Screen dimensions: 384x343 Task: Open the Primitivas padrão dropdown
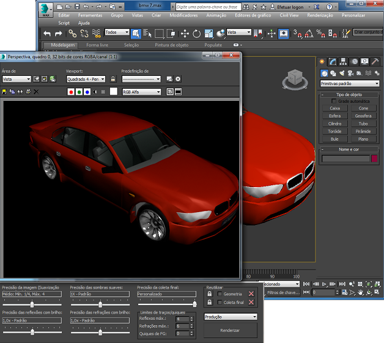[x=350, y=83]
